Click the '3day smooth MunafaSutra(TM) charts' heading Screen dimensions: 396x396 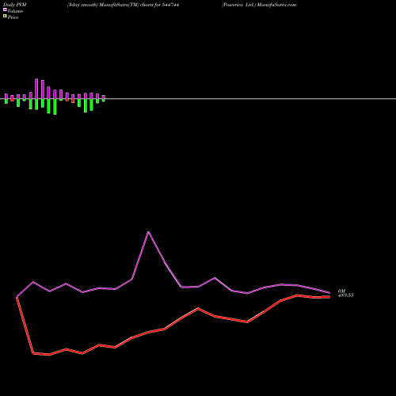(x=123, y=5)
